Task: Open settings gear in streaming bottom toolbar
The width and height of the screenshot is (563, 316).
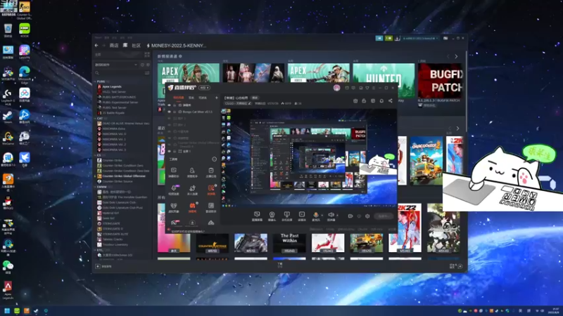Action: pos(367,216)
